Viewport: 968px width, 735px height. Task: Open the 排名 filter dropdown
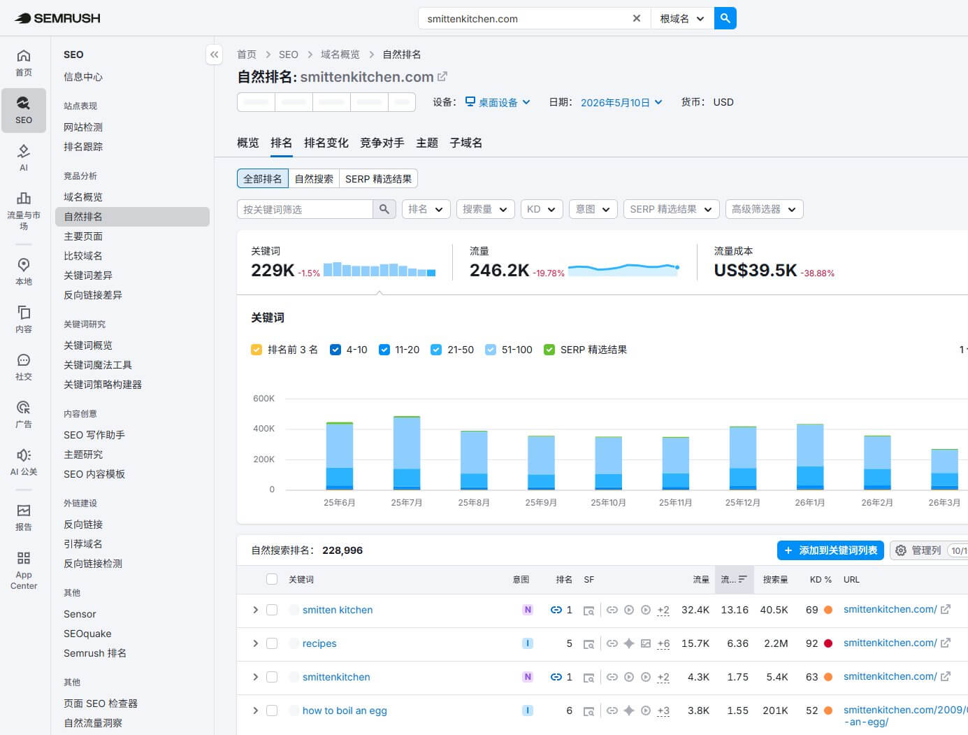(426, 209)
